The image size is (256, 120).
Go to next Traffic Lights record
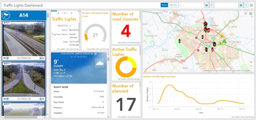(x=71, y=13)
